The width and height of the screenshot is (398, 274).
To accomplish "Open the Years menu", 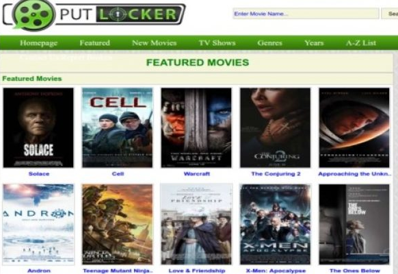I will click(x=314, y=42).
